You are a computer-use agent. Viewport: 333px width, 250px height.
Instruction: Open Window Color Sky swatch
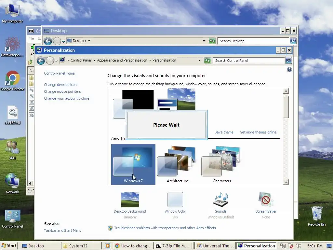point(175,205)
